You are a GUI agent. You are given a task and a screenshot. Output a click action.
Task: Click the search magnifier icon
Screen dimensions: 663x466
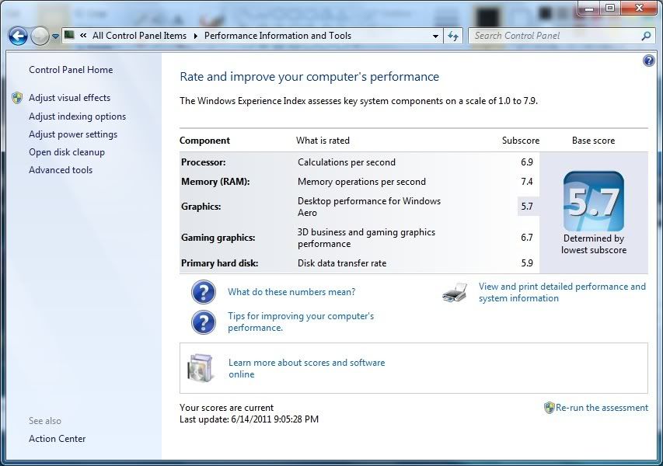point(646,36)
